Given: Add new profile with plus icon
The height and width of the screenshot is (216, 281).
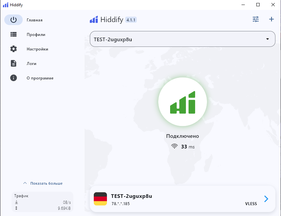Looking at the screenshot, I should click(271, 19).
